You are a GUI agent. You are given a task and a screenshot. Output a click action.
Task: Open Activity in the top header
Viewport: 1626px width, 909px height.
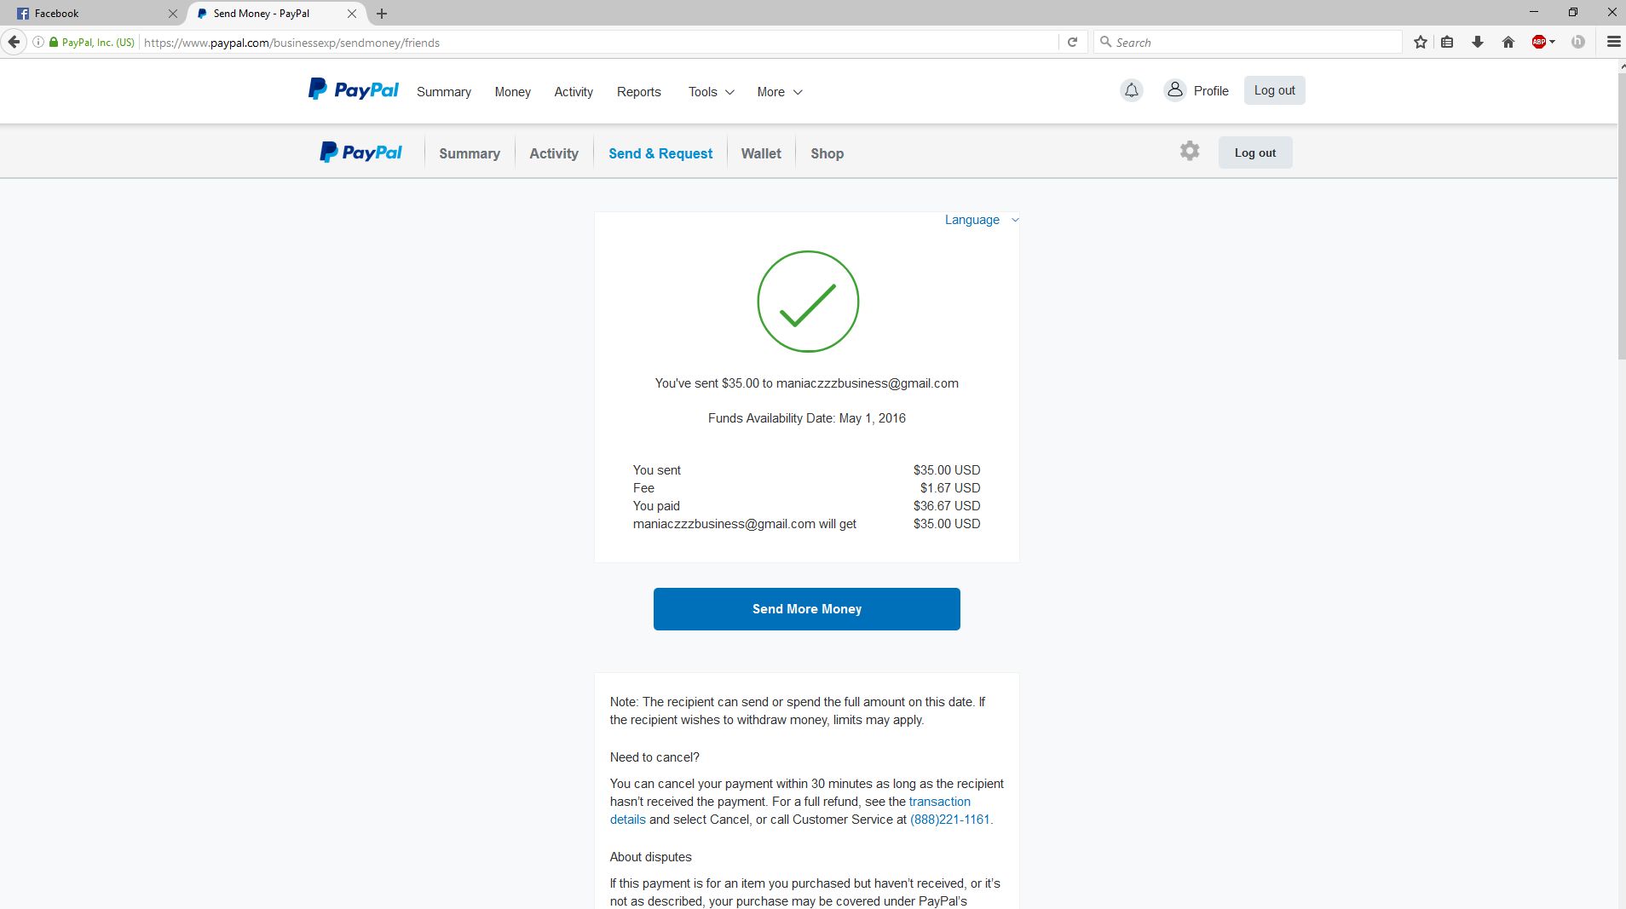574,92
